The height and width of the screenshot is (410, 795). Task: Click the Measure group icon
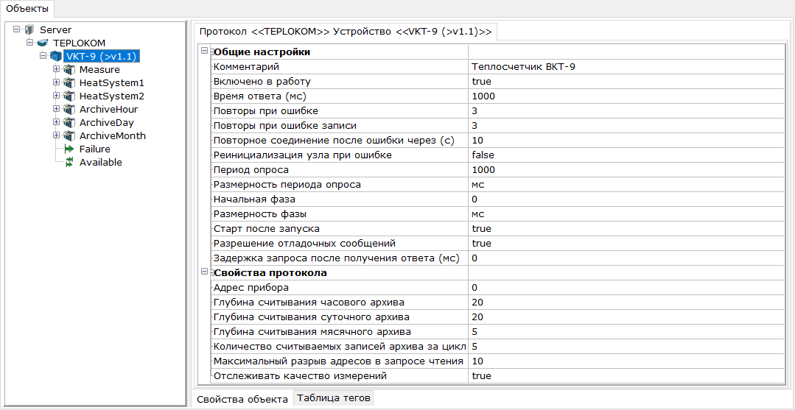(x=69, y=69)
